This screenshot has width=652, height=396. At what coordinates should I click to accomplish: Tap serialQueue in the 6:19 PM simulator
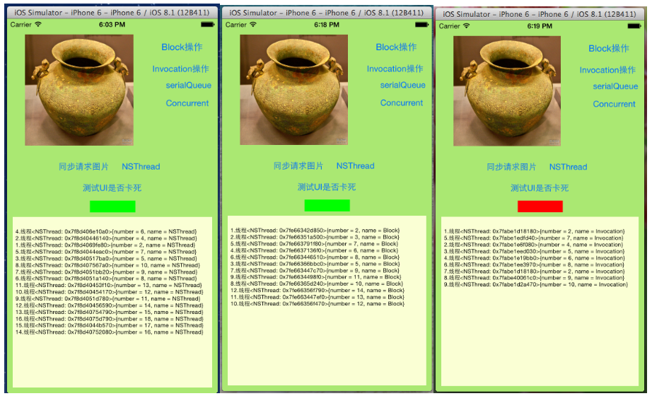coord(615,86)
